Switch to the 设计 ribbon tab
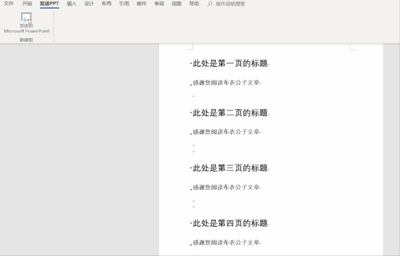The image size is (400, 256). [89, 4]
